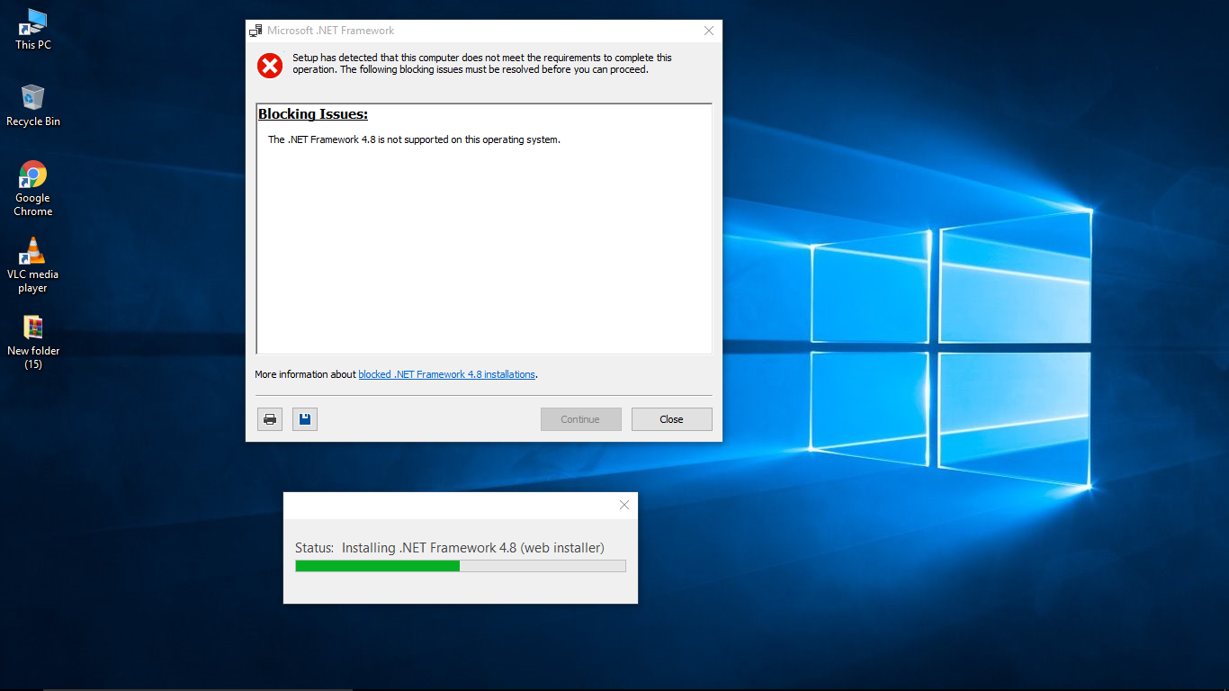Click the red error icon in dialog

[270, 65]
